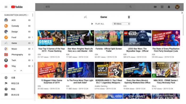Screen dimensions: 186x104
Task: Click the create video camera icon
Action: pos(155,7)
